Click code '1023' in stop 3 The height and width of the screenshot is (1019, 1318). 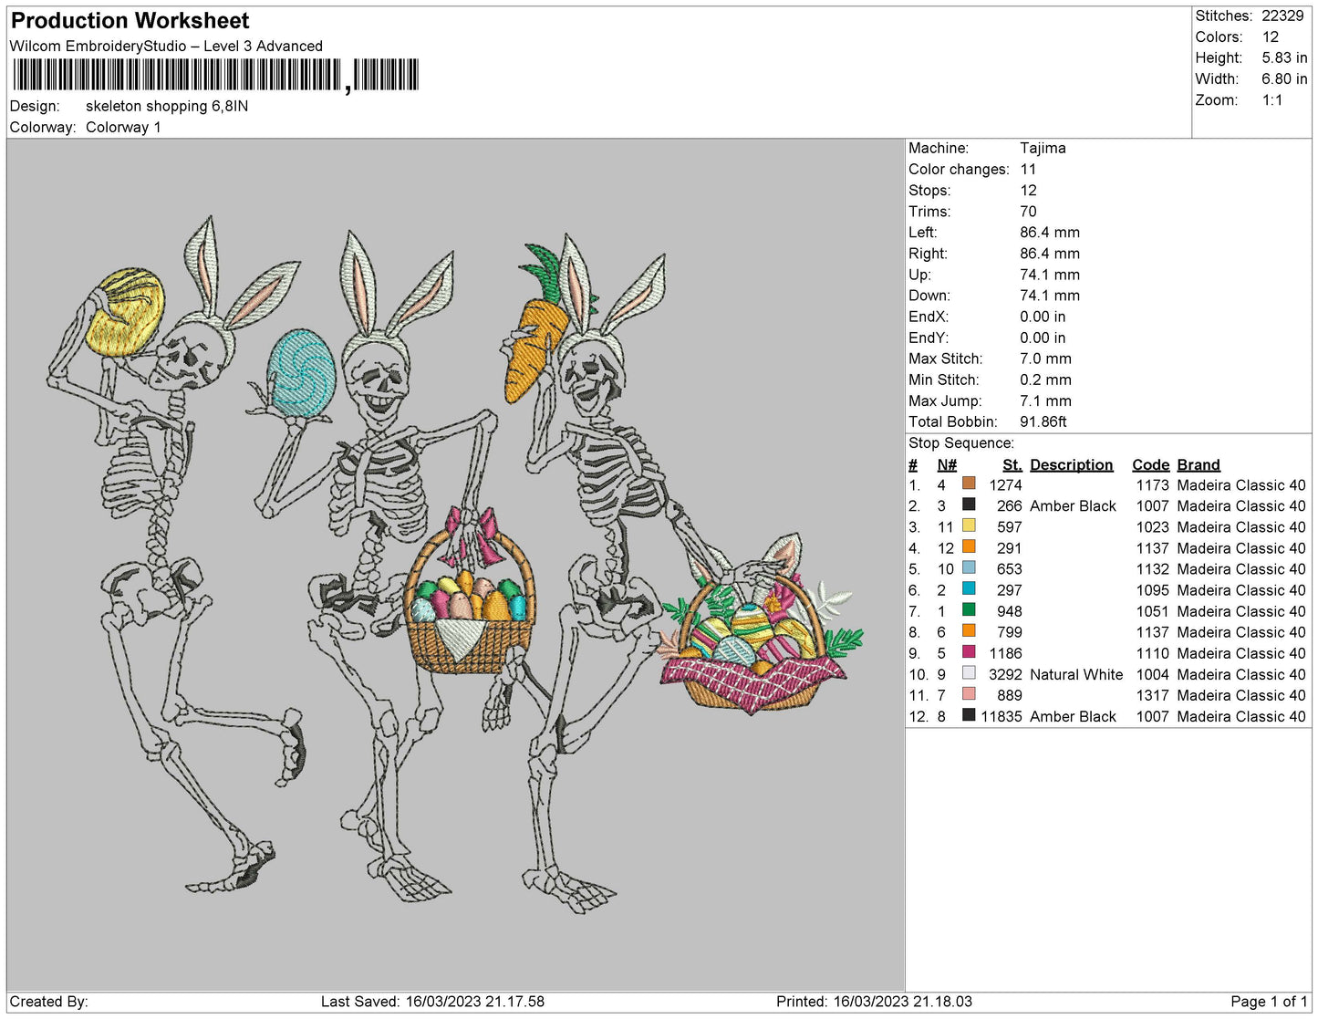(x=1152, y=527)
